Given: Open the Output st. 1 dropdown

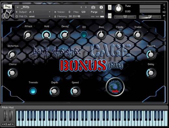Looking at the screenshot, I should click(x=33, y=12).
